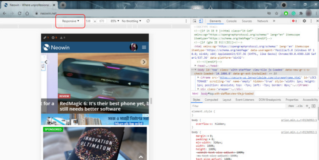Open orion.min.css link beside margin rule

299,132
